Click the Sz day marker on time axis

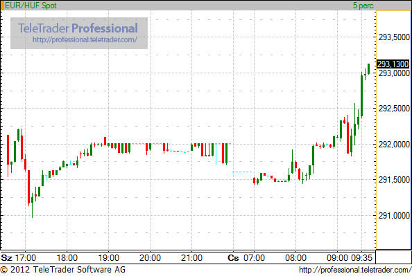click(6, 258)
